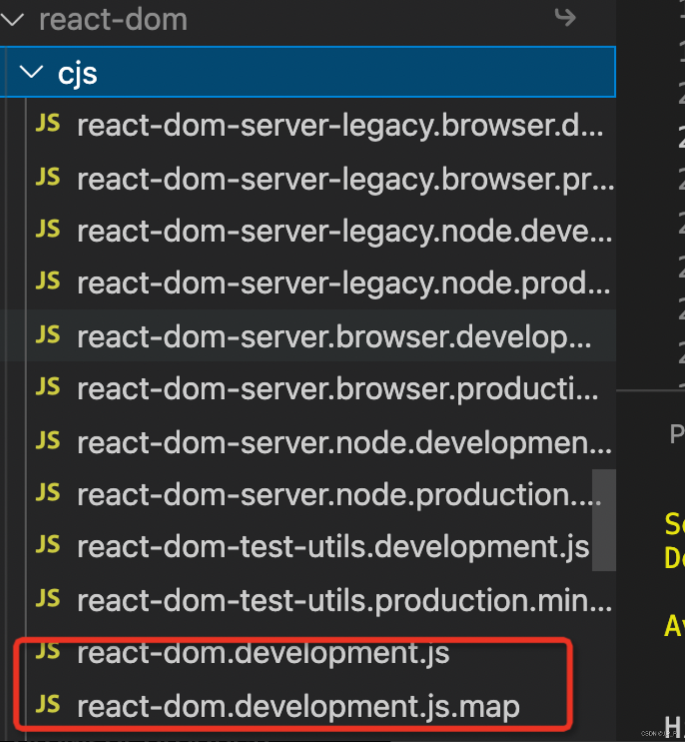The height and width of the screenshot is (742, 685).
Task: Click the JS icon next to react-dom-test-utils.development.js
Action: (x=47, y=546)
